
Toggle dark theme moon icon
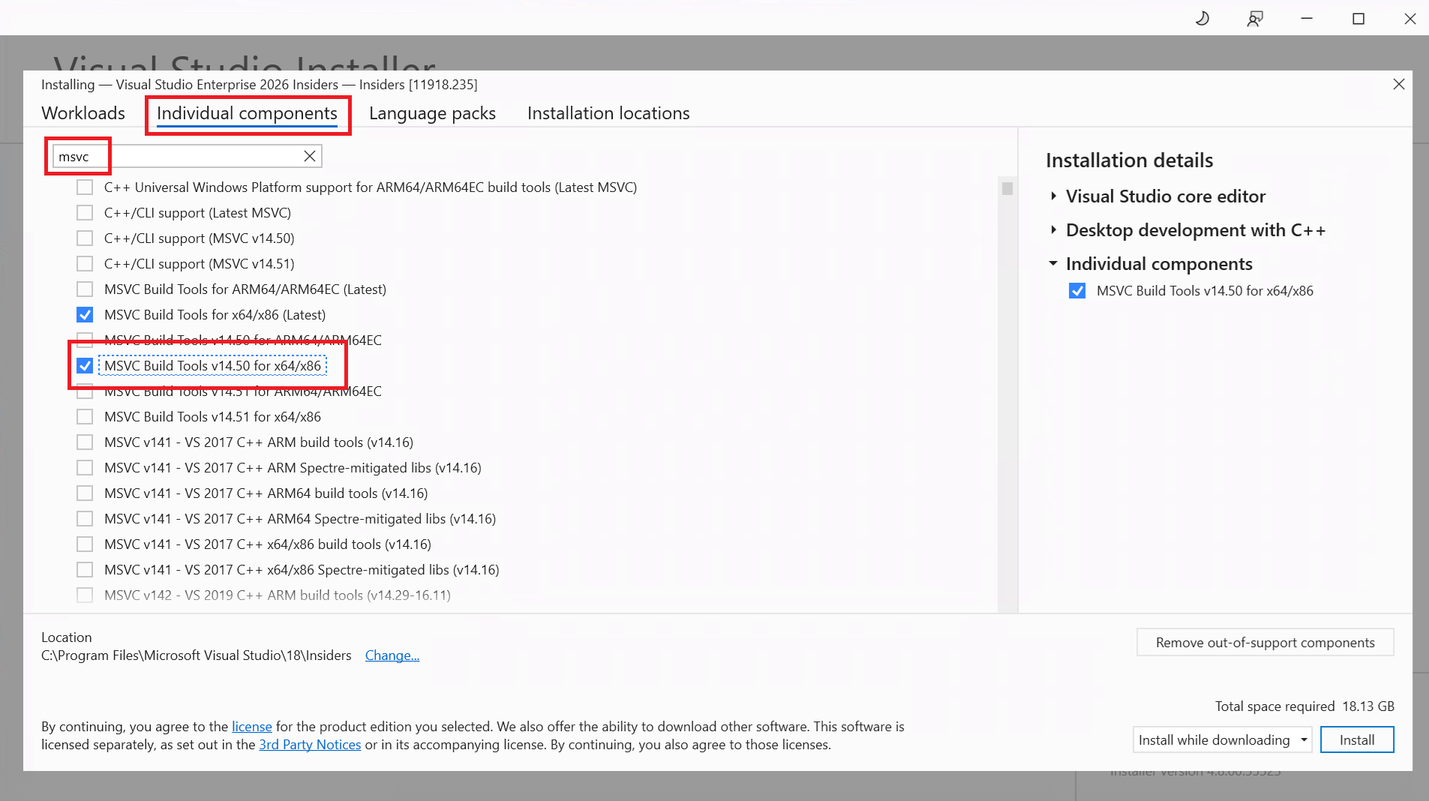pos(1202,18)
